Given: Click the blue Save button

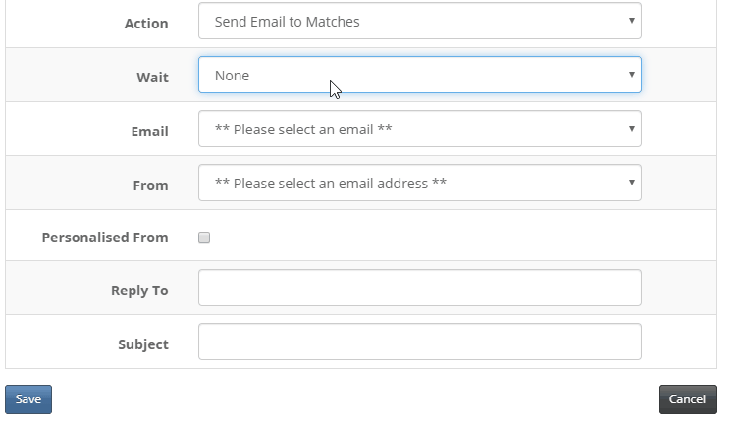Looking at the screenshot, I should (28, 399).
